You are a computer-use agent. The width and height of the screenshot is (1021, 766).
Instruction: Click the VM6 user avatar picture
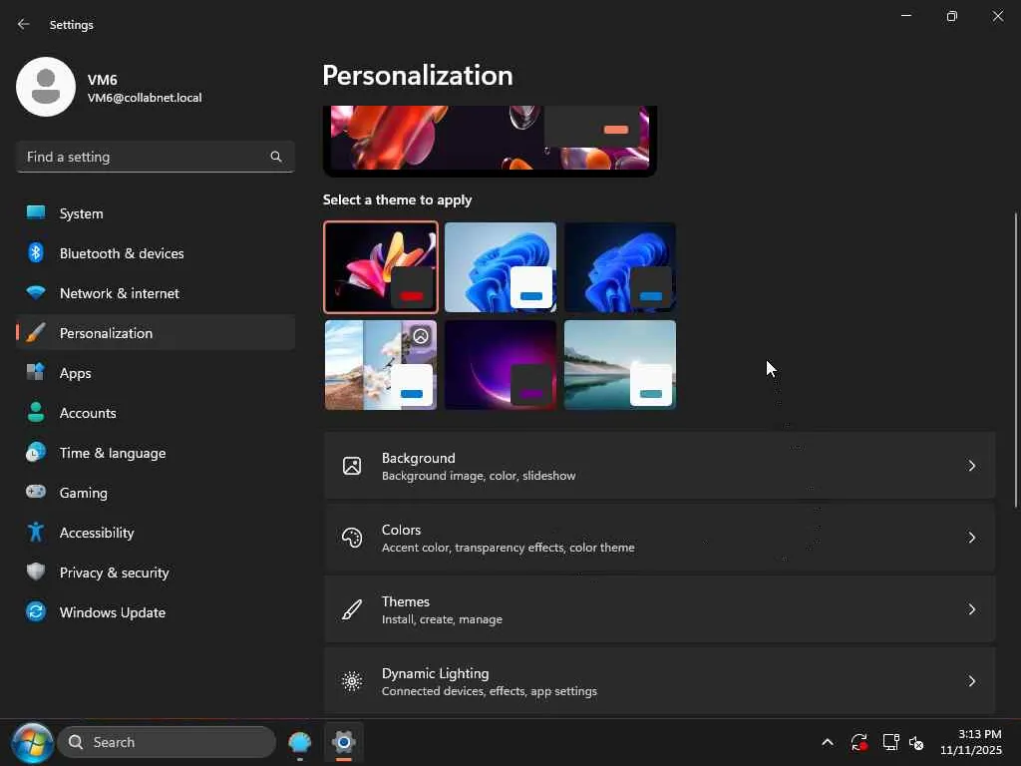pos(46,87)
